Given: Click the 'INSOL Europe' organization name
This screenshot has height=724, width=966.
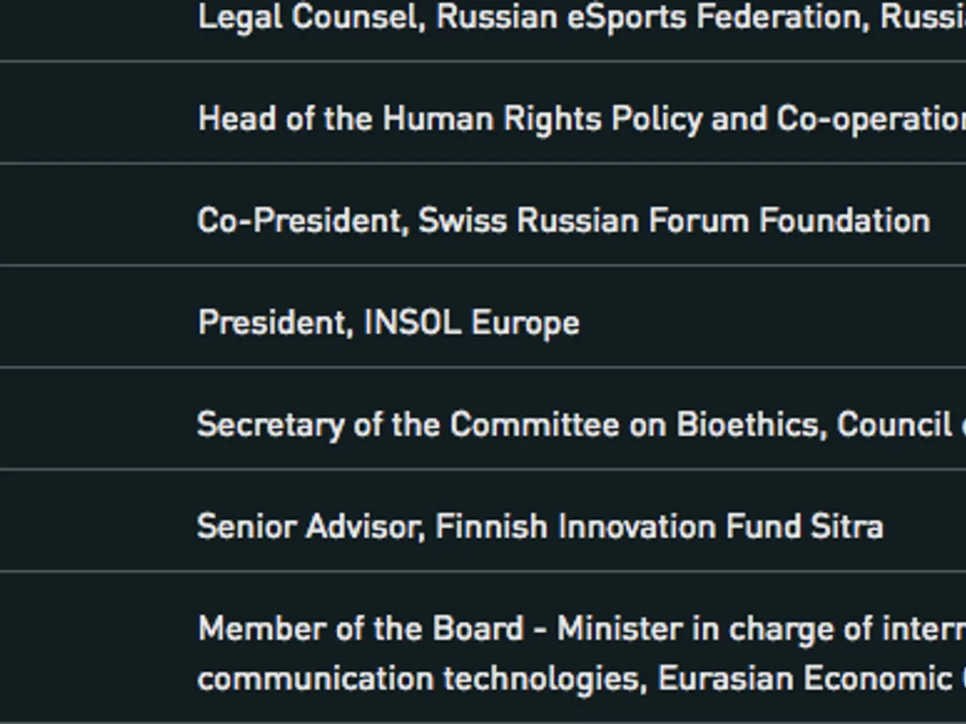Looking at the screenshot, I should (472, 323).
